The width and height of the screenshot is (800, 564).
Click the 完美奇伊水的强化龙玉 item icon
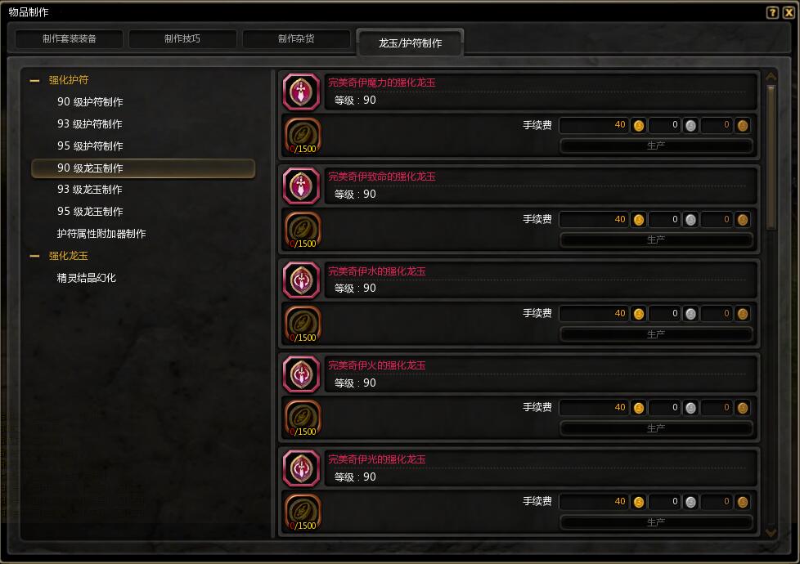301,280
